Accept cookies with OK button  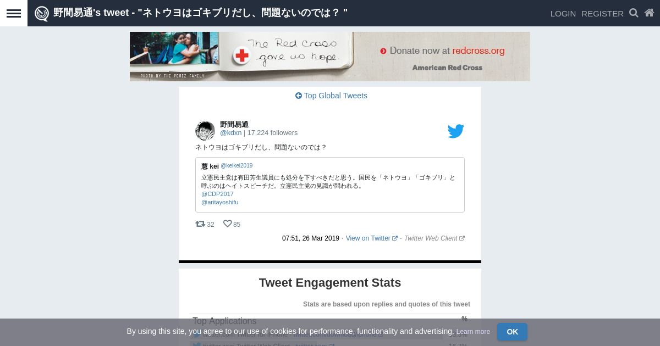tap(512, 332)
